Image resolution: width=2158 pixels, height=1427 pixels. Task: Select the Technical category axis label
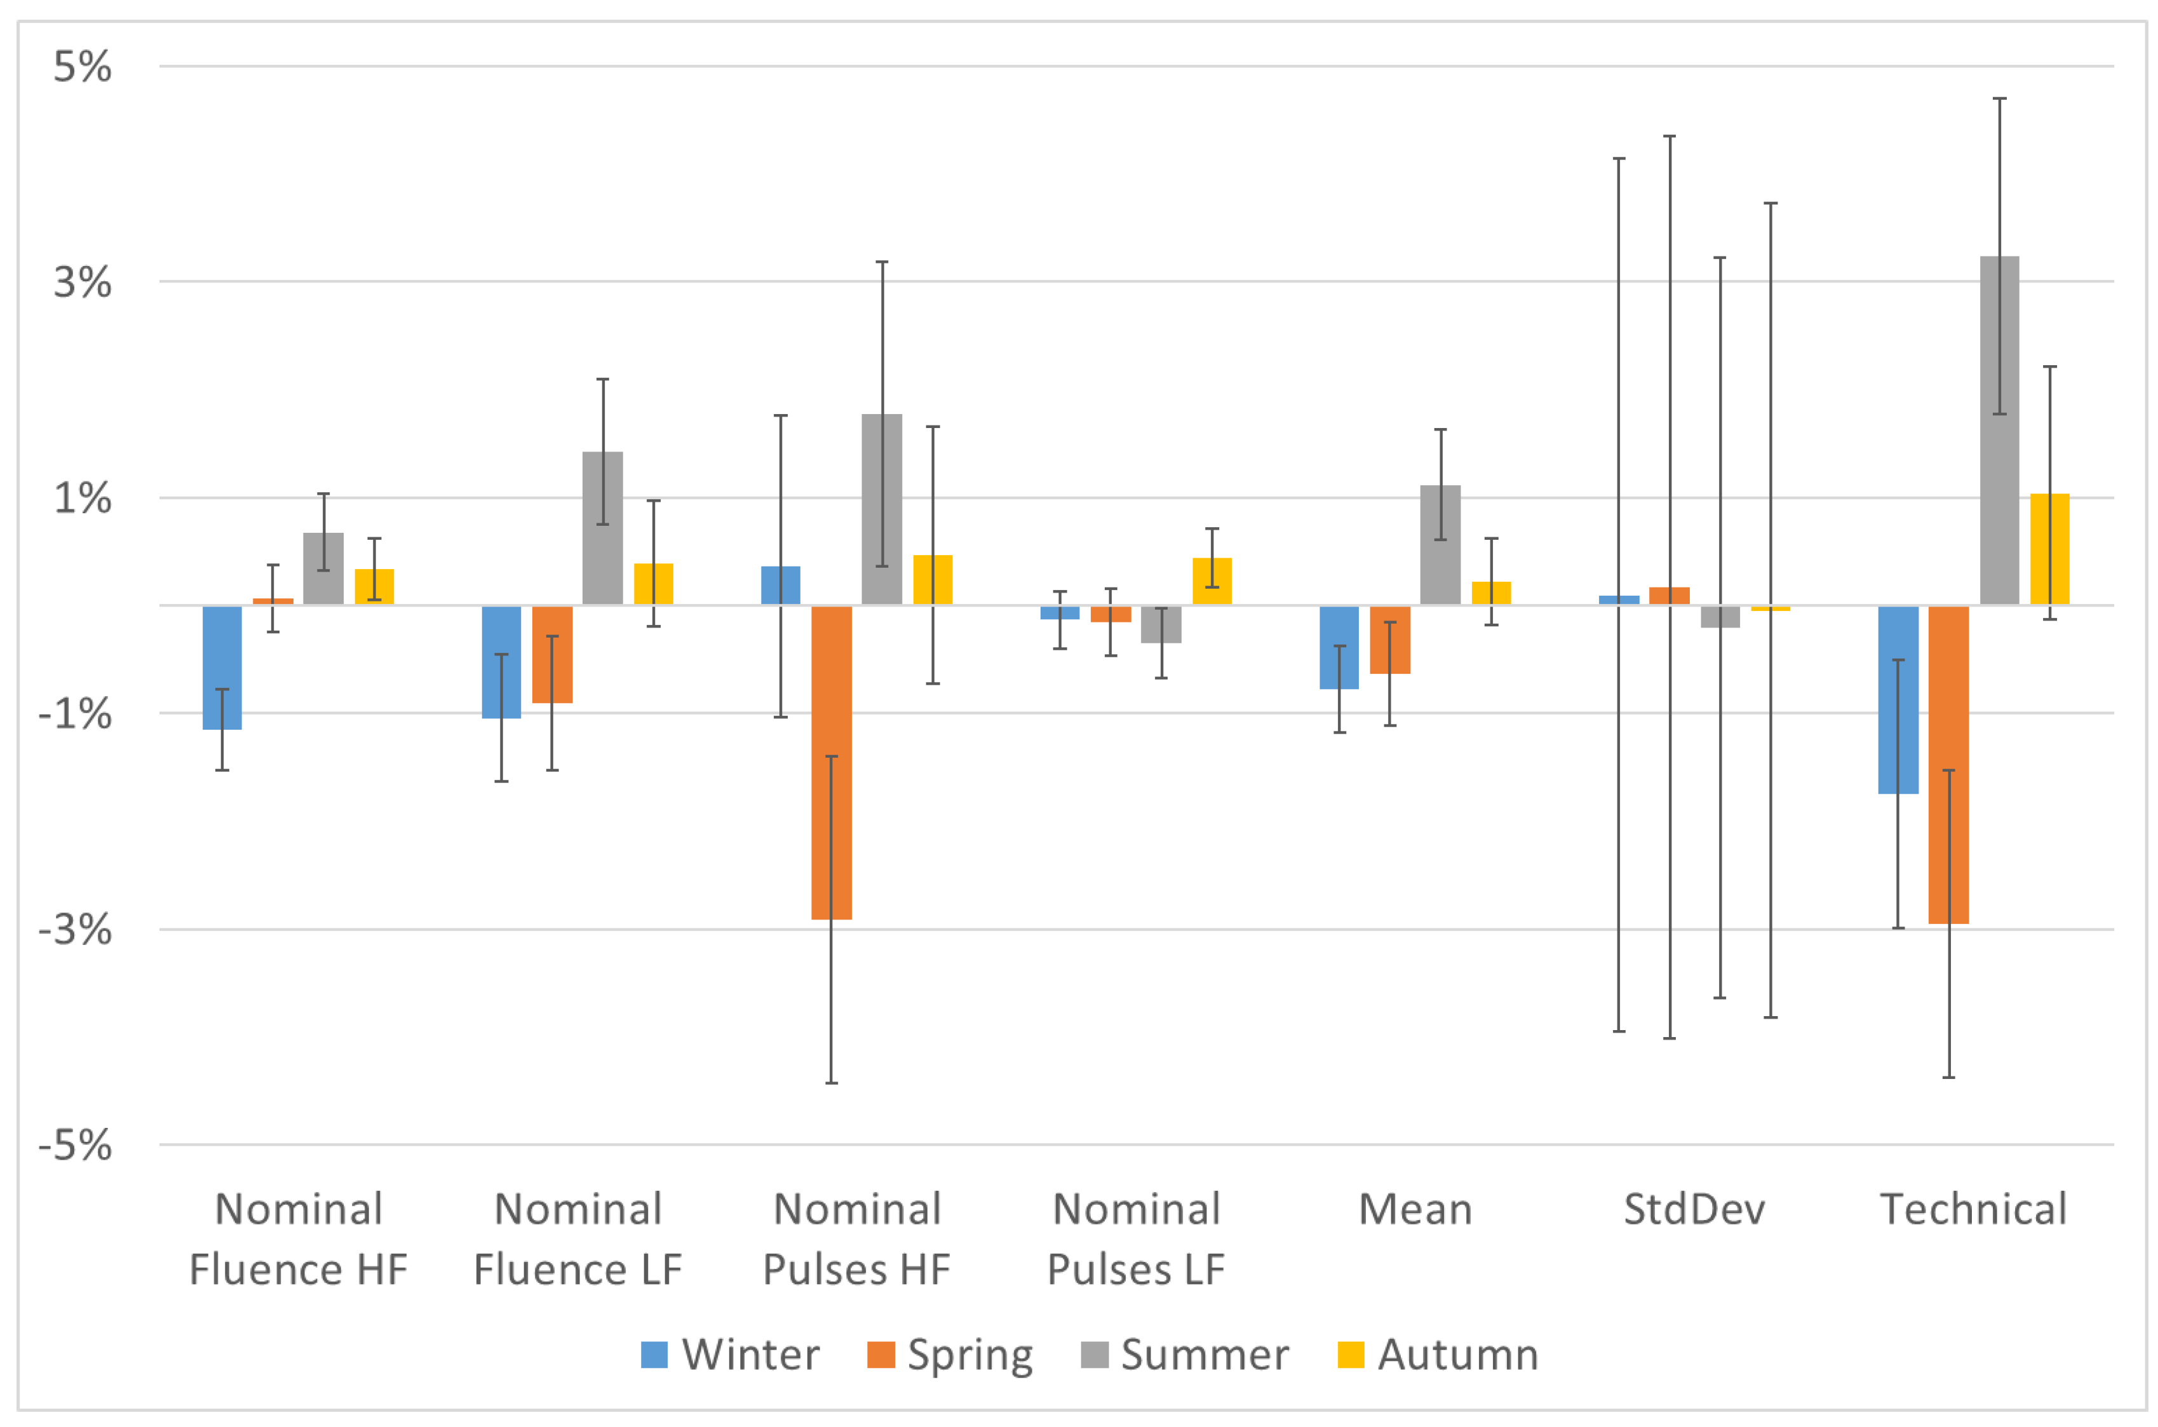(1973, 1210)
